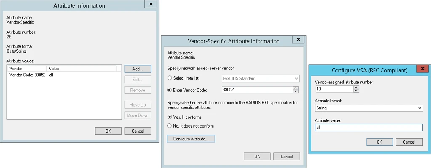Select the 'all' value cell
The image size is (431, 168).
pyautogui.click(x=51, y=75)
